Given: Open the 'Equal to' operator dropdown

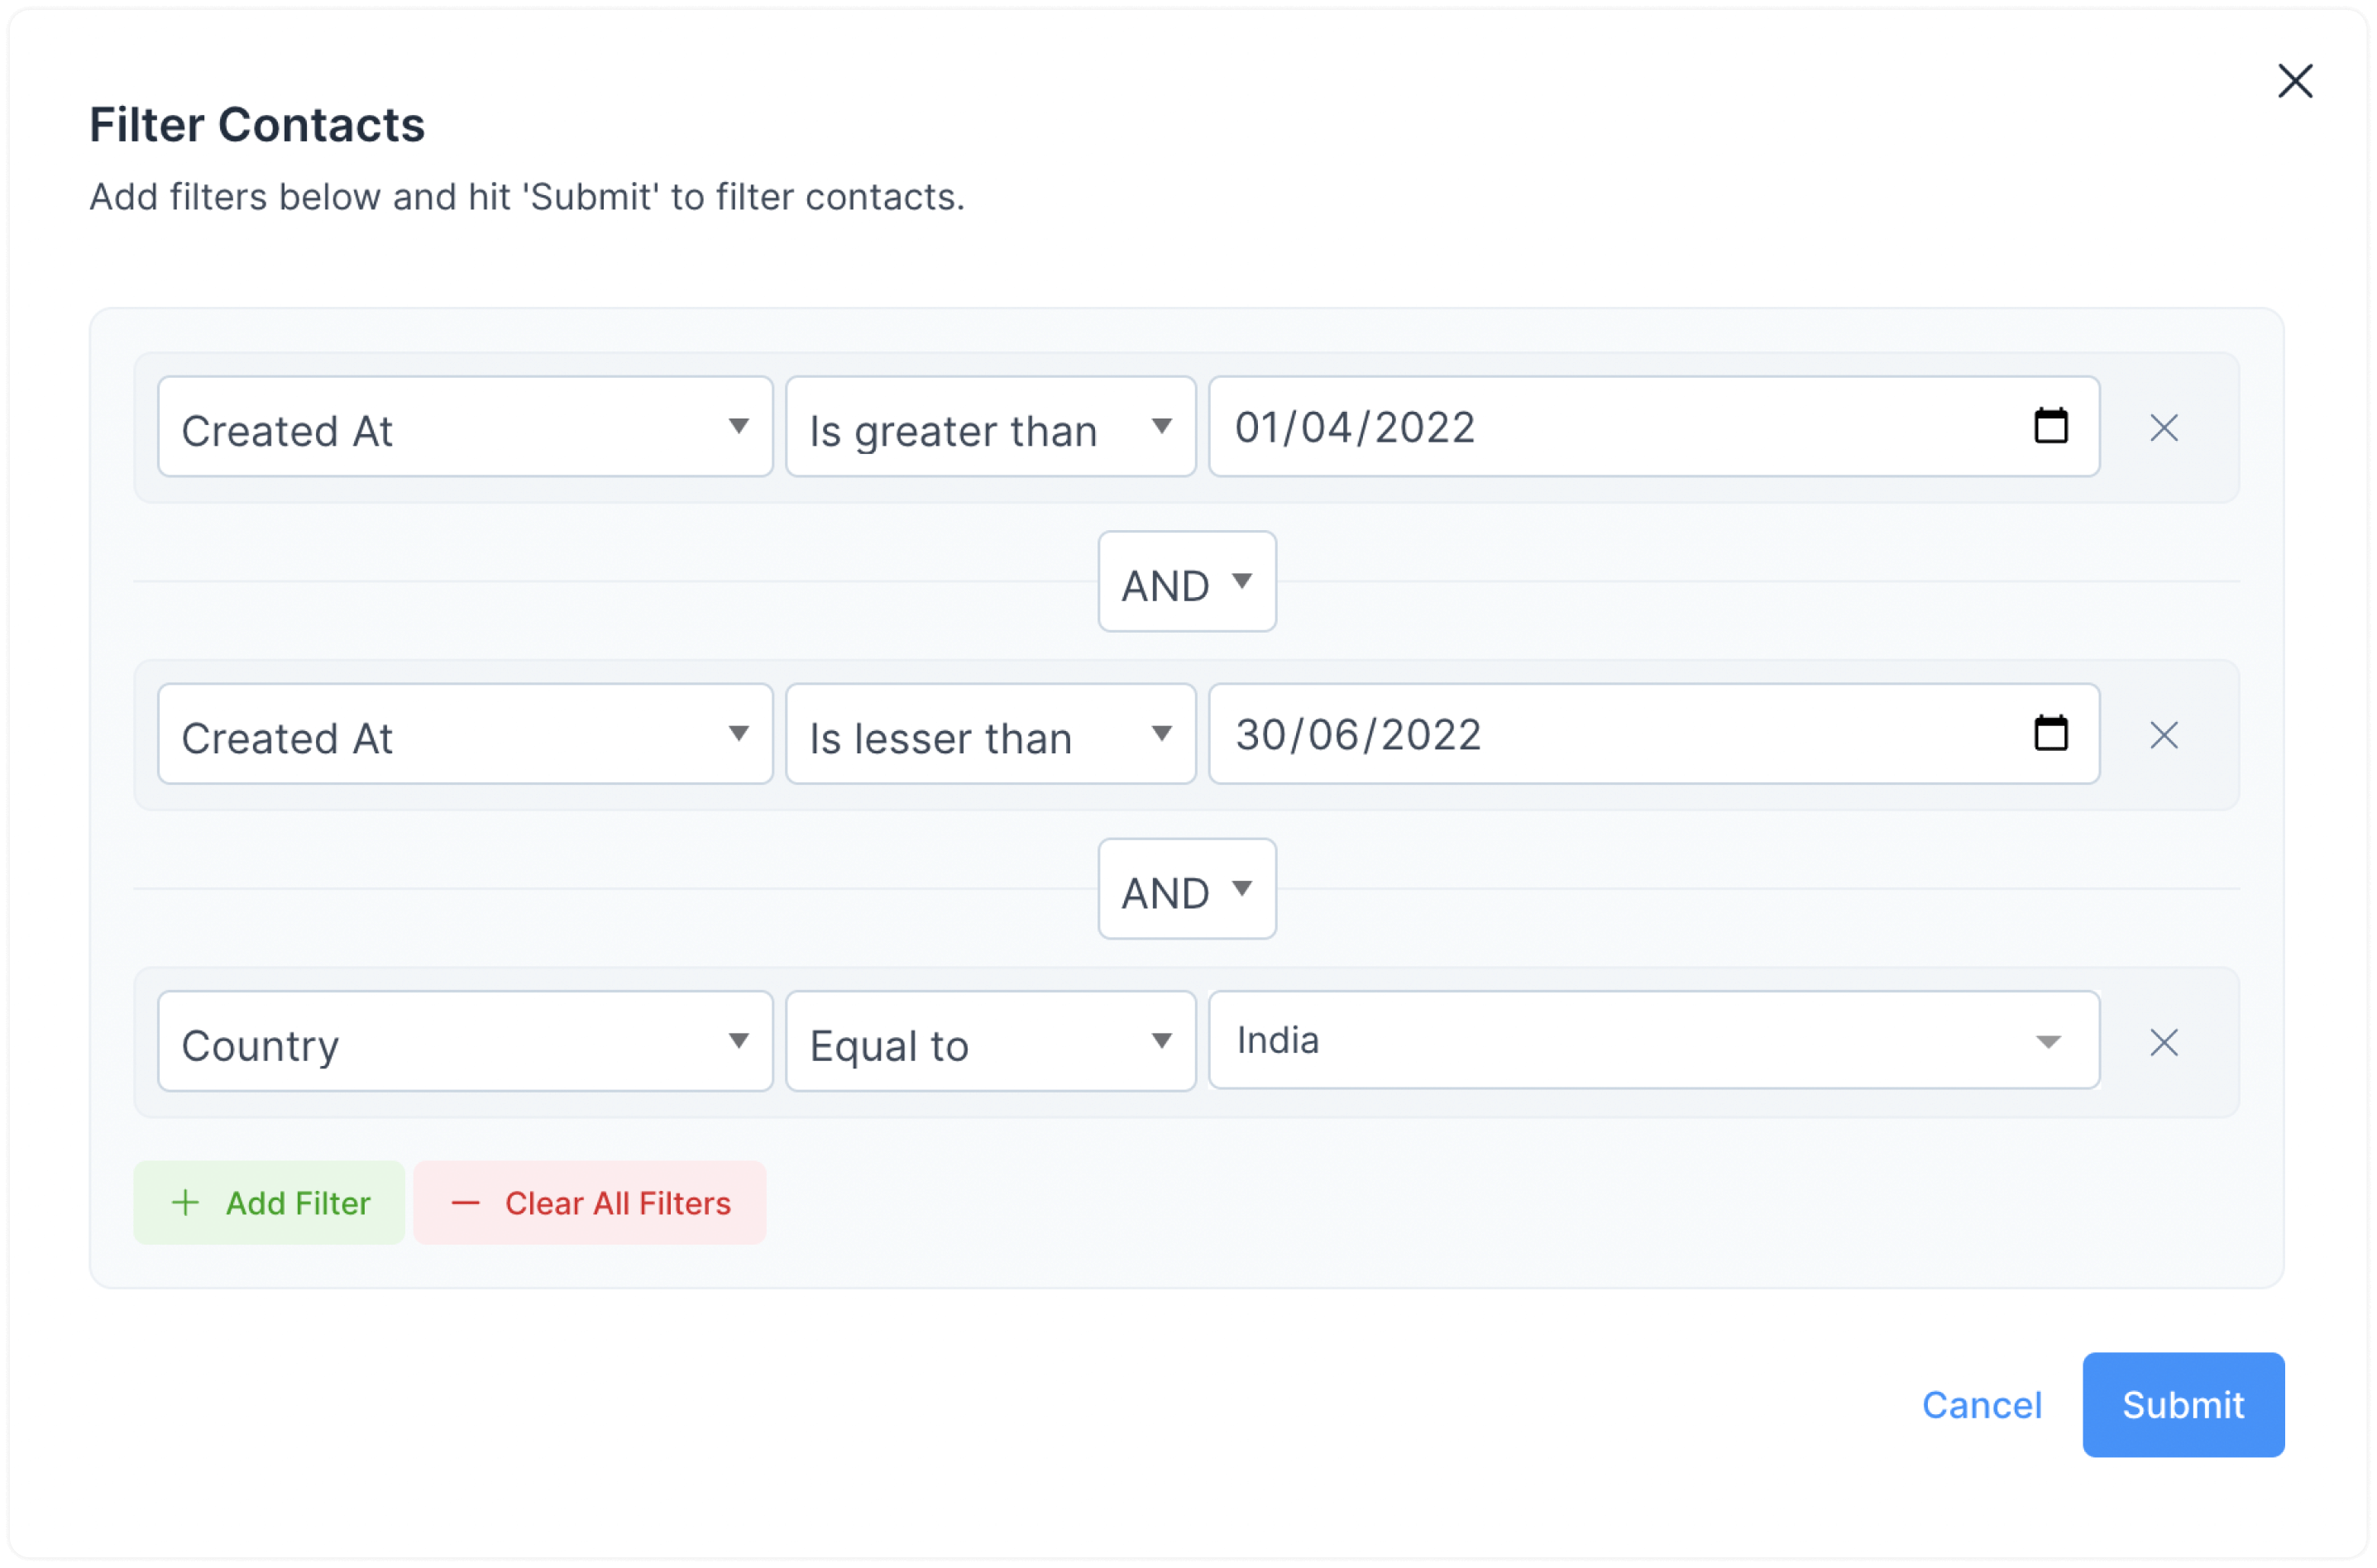Looking at the screenshot, I should point(991,1041).
